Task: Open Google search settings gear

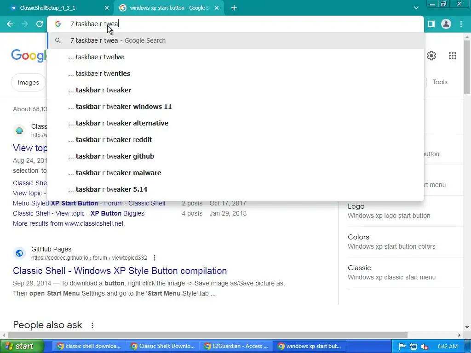Action: tap(431, 56)
